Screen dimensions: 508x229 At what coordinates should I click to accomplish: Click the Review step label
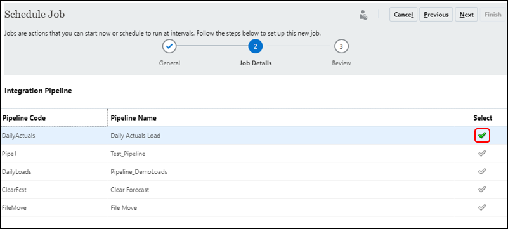coord(341,63)
